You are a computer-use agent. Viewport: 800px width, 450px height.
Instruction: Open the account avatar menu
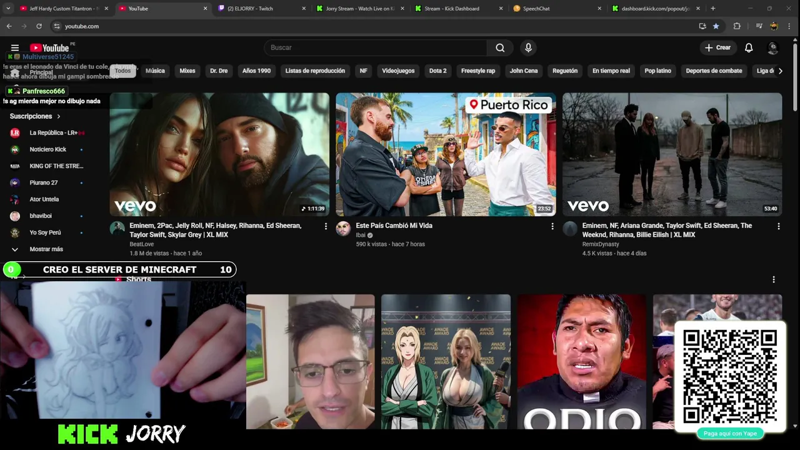pyautogui.click(x=773, y=47)
